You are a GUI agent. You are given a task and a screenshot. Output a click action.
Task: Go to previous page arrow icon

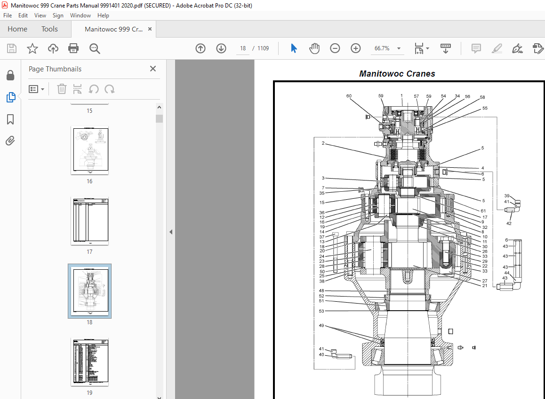click(200, 48)
